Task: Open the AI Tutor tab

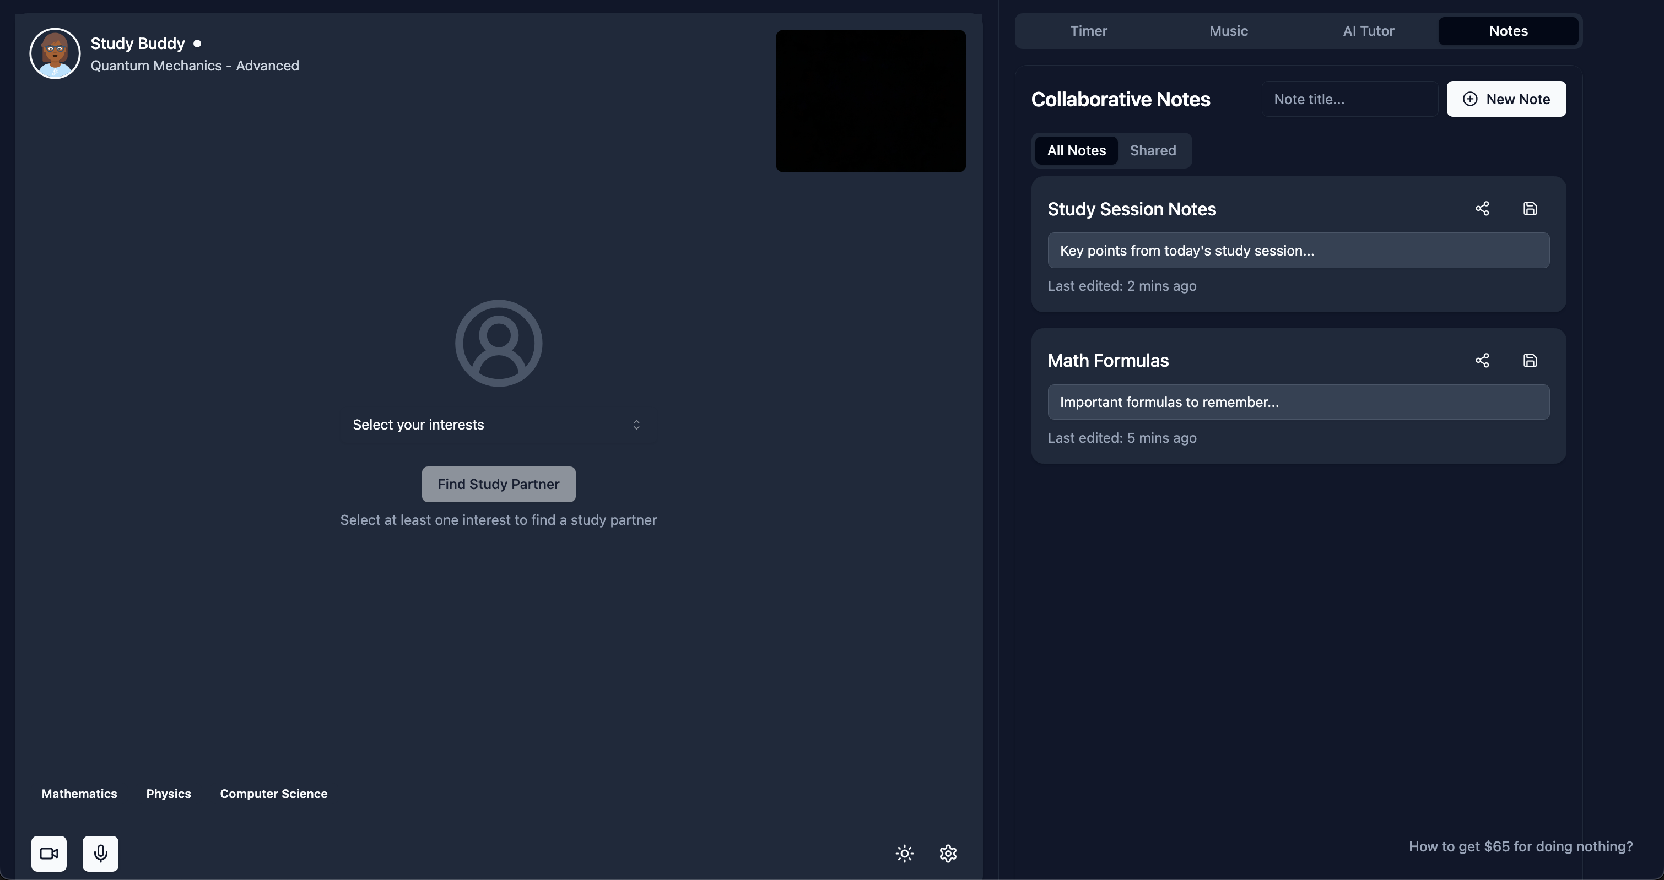Action: [x=1368, y=31]
